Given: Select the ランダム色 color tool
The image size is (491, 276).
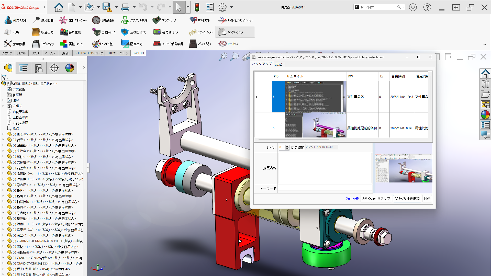Looking at the screenshot, I should (x=96, y=44).
